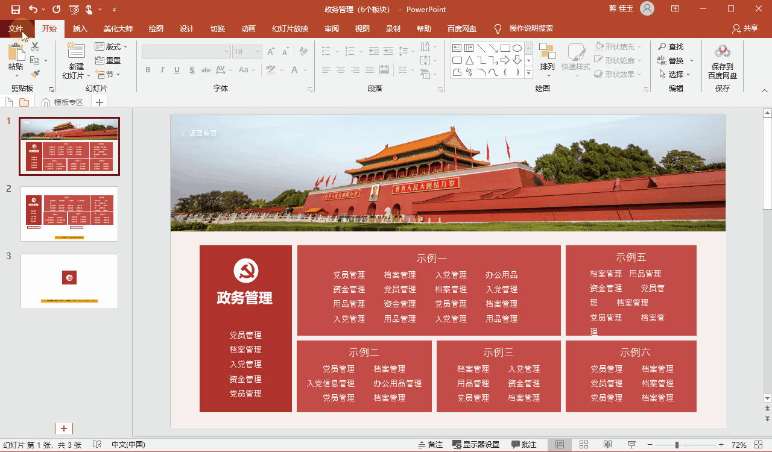Click the Paste clipboard icon
This screenshot has height=452, width=772.
(x=16, y=52)
